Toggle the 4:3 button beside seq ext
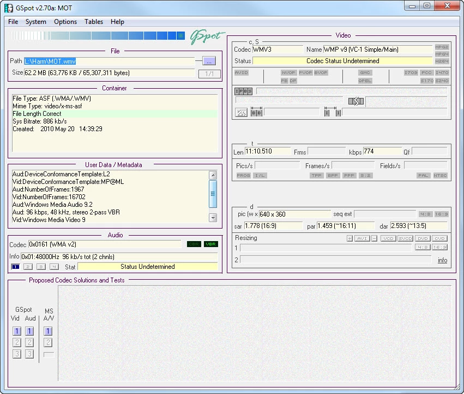The width and height of the screenshot is (464, 394). pos(425,214)
